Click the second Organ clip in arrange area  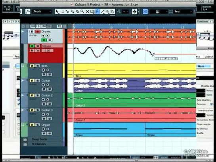point(170,130)
